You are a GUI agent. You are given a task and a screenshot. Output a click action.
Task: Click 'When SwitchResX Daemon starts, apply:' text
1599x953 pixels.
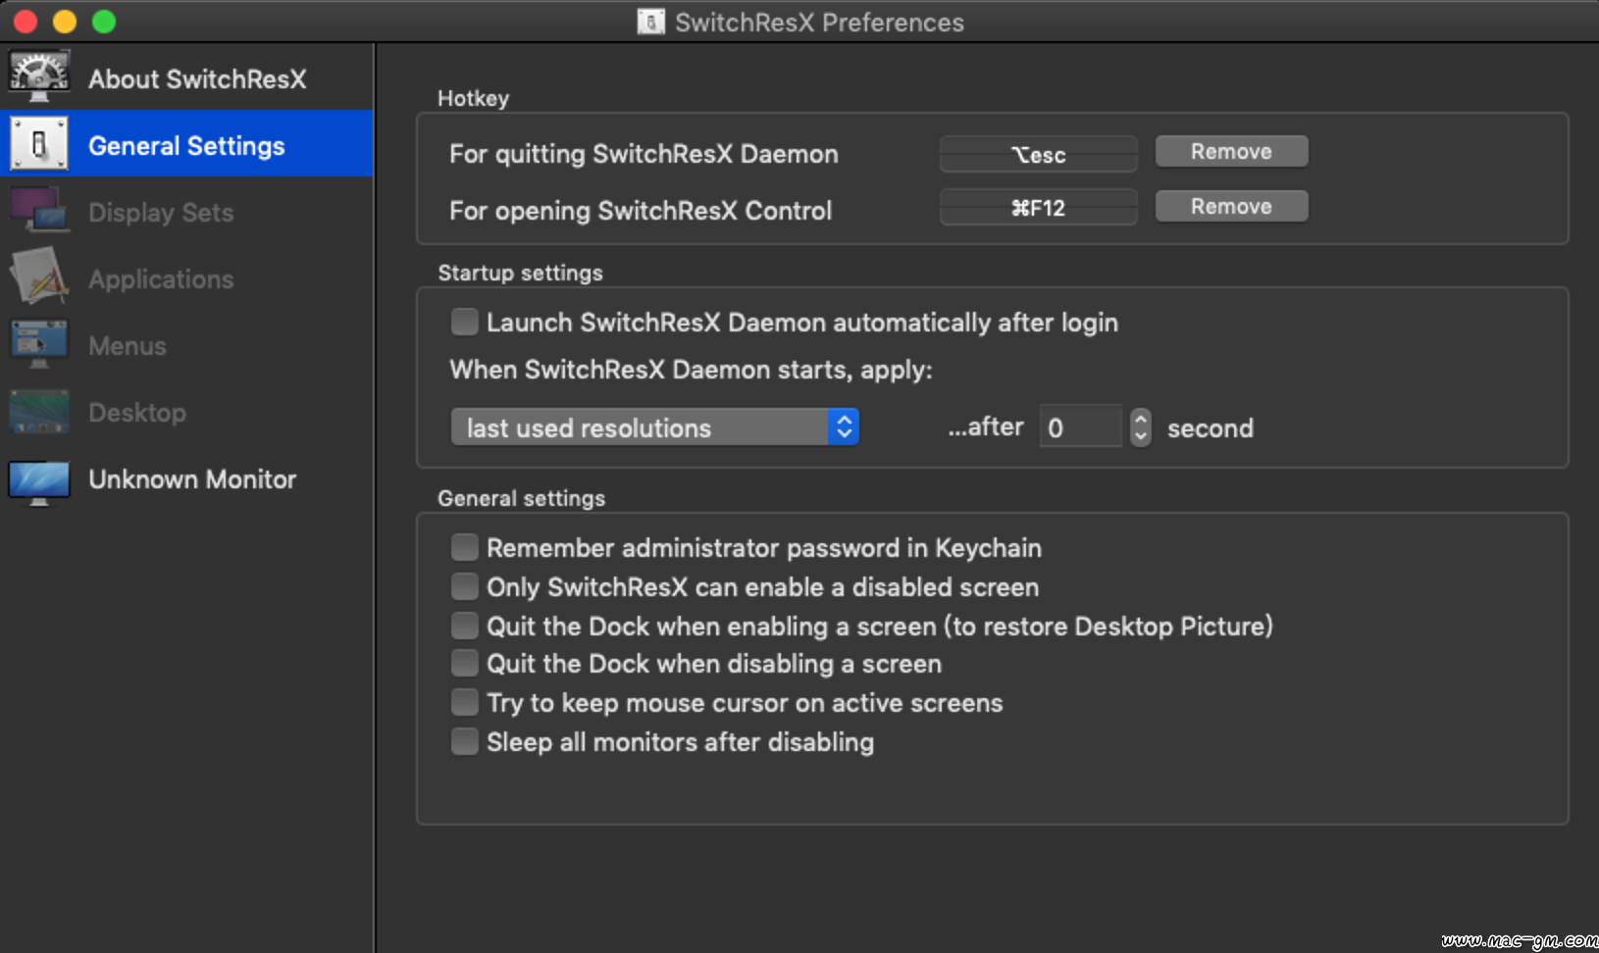click(691, 370)
